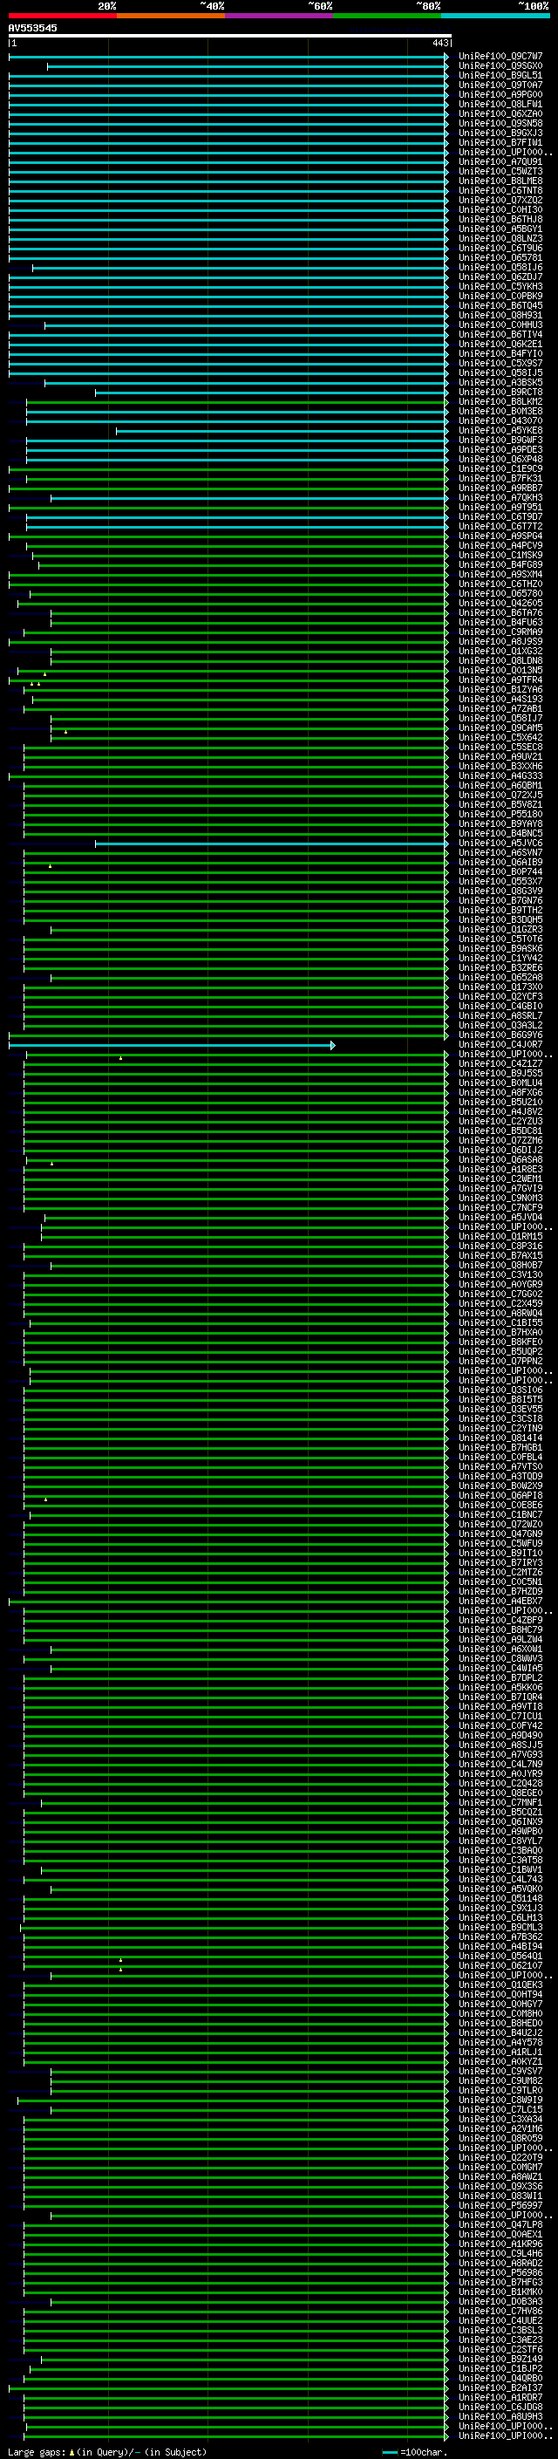Open hit UniRef100_Q9T0A7
The width and height of the screenshot is (558, 2459).
[500, 85]
